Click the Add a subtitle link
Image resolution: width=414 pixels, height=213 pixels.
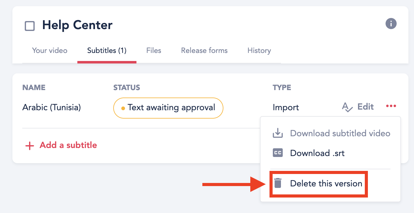pos(68,145)
